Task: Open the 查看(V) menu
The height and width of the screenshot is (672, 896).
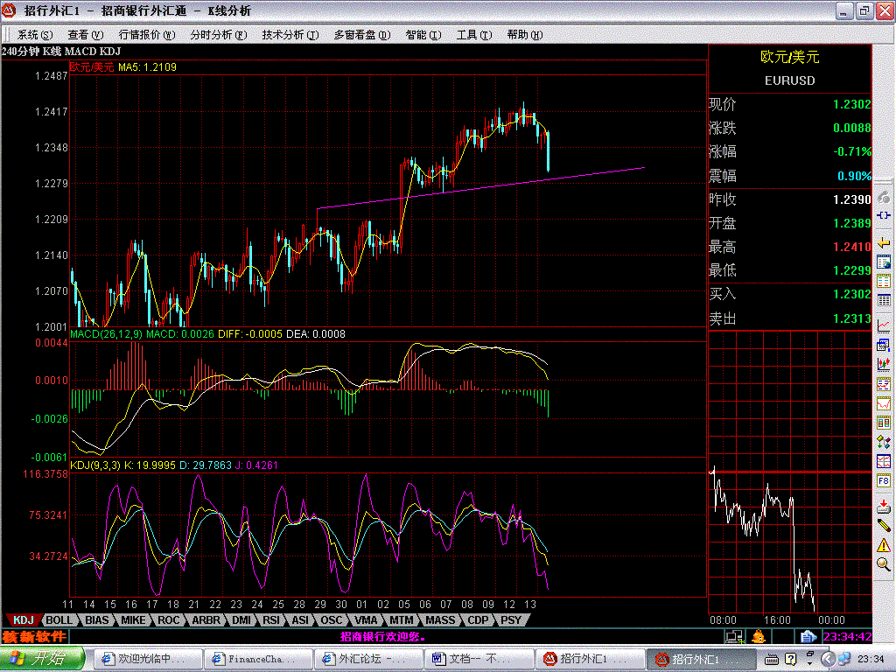Action: [85, 35]
